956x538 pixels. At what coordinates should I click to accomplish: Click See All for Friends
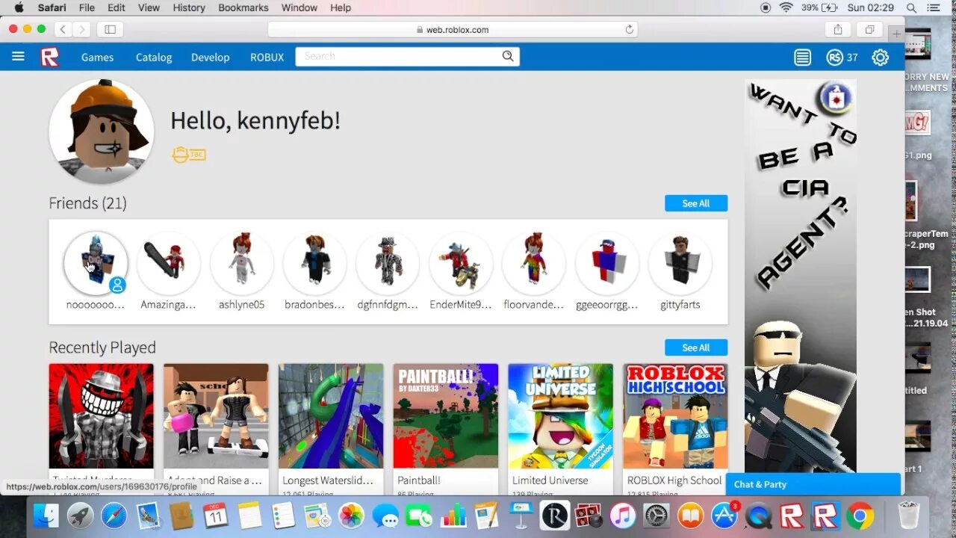coord(696,203)
